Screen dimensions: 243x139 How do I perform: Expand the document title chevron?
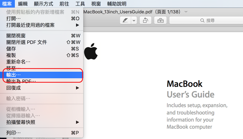[186, 12]
